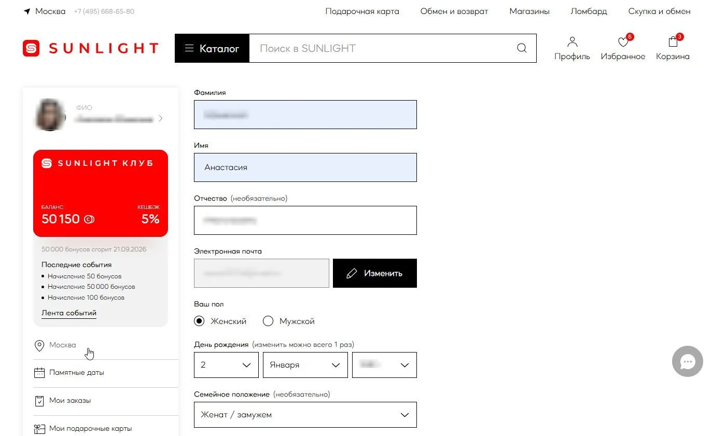Open Обмен и возврат page
The height and width of the screenshot is (436, 712).
[454, 11]
